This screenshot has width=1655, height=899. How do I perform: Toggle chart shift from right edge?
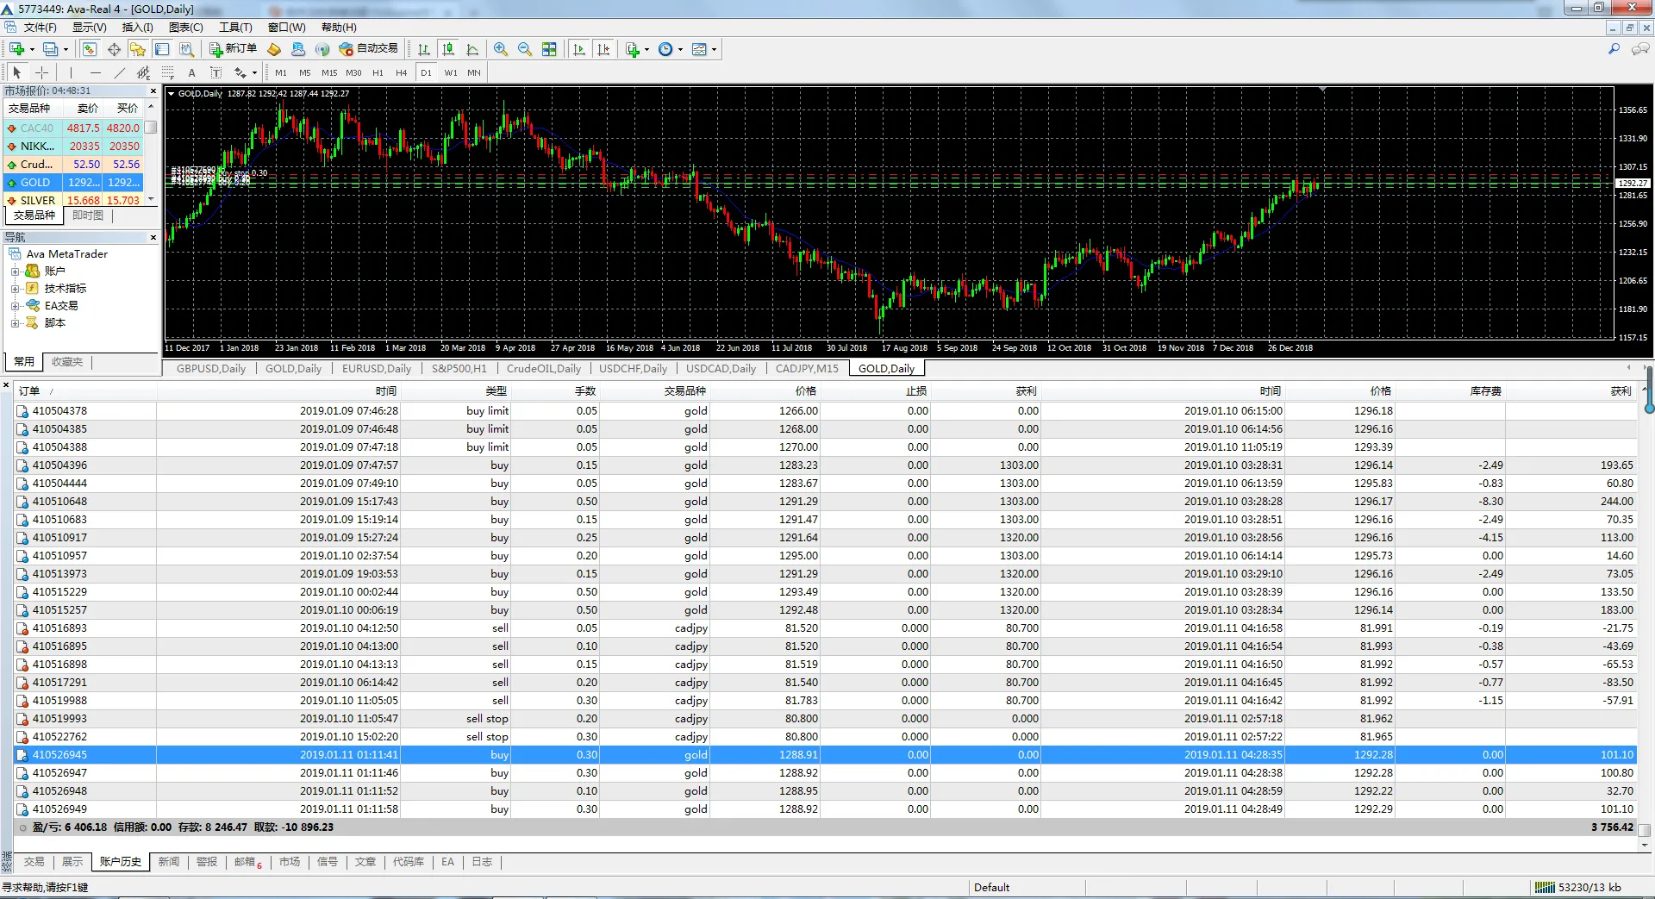point(603,49)
